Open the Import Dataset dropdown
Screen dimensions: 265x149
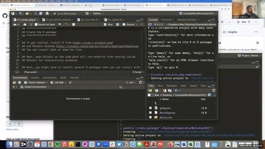[36, 82]
